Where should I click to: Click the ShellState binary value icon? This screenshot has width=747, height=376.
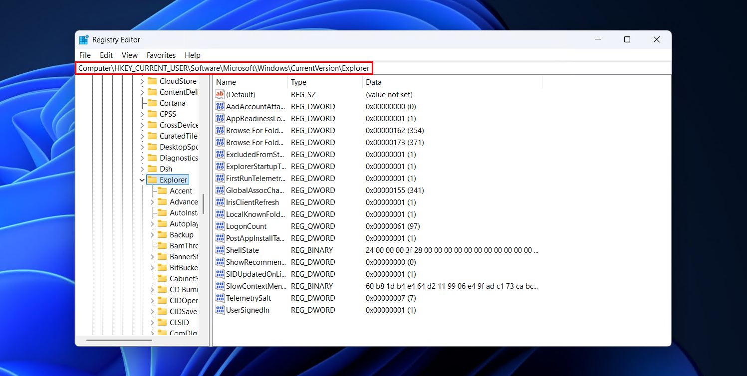click(x=220, y=250)
